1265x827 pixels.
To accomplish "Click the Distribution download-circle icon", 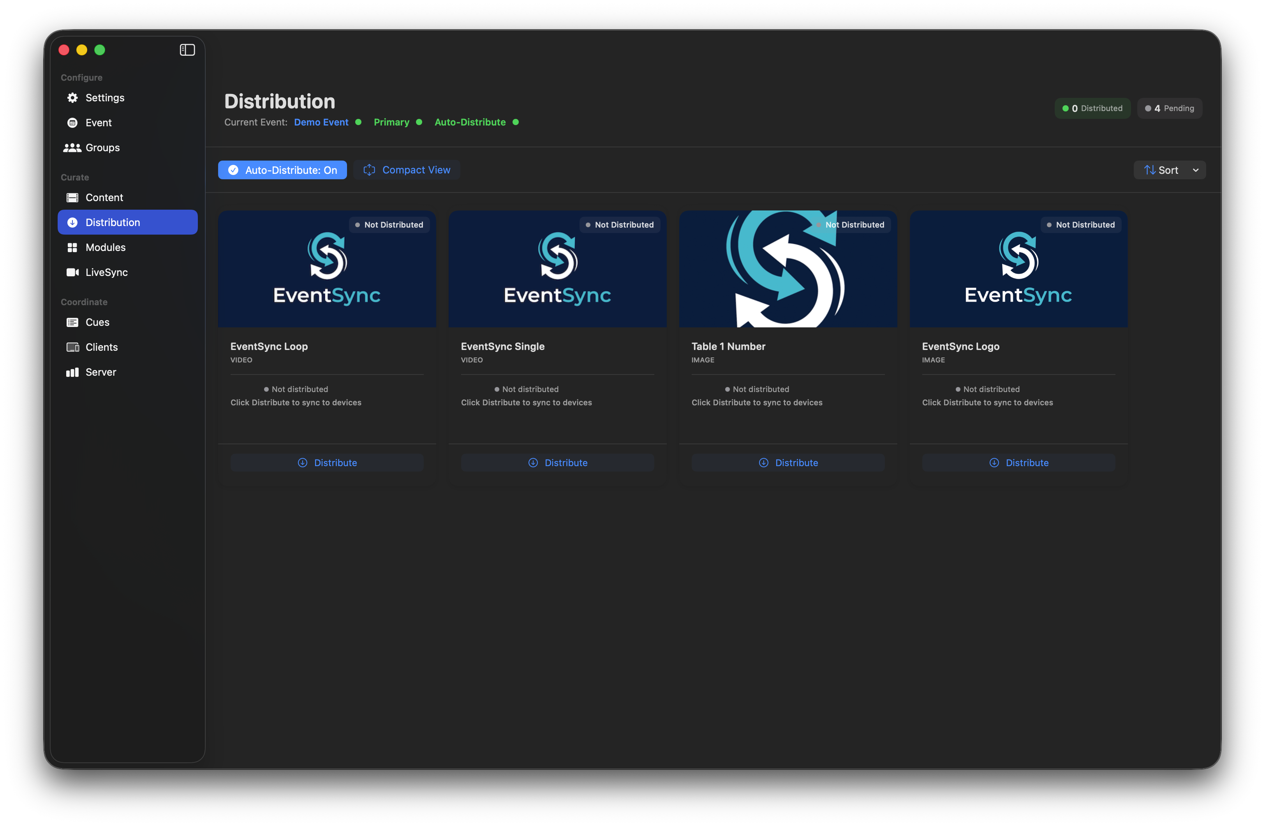I will 72,223.
